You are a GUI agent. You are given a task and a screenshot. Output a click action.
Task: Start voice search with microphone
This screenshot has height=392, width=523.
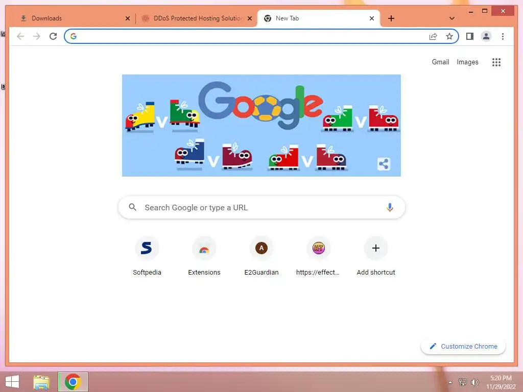(x=390, y=207)
